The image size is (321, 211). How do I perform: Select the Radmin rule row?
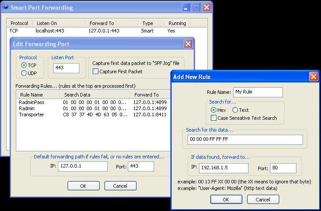coord(94,108)
